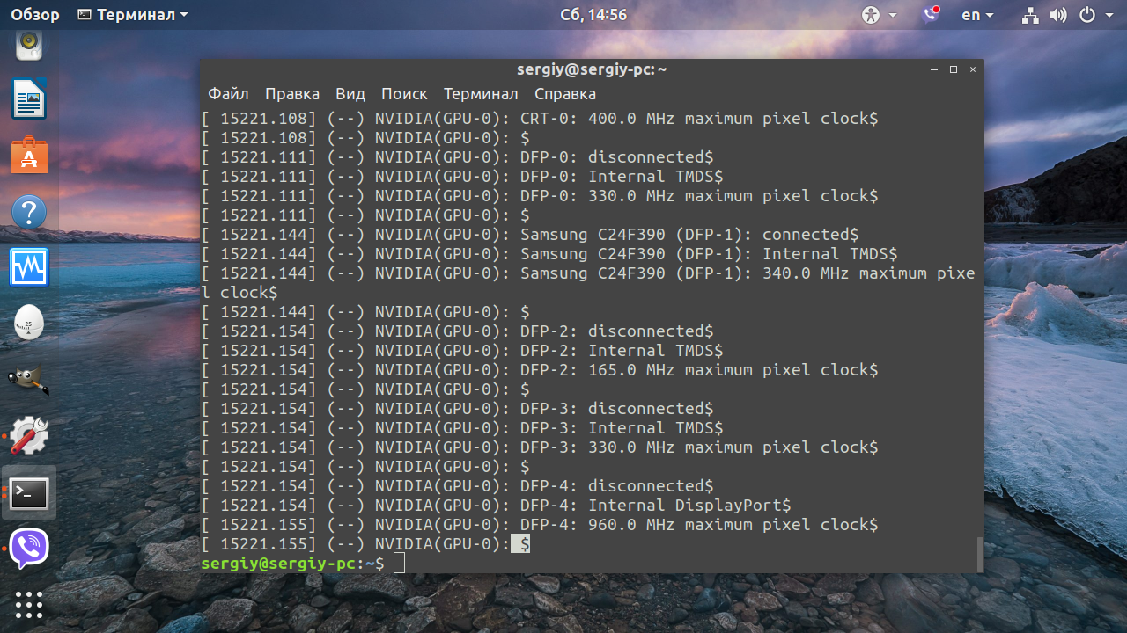Click the 'DFP-4: Internal DisplayPort$' line
This screenshot has width=1127, height=633.
pyautogui.click(x=656, y=505)
